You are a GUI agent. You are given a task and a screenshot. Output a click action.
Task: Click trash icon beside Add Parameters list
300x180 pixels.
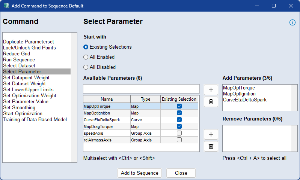[211, 101]
